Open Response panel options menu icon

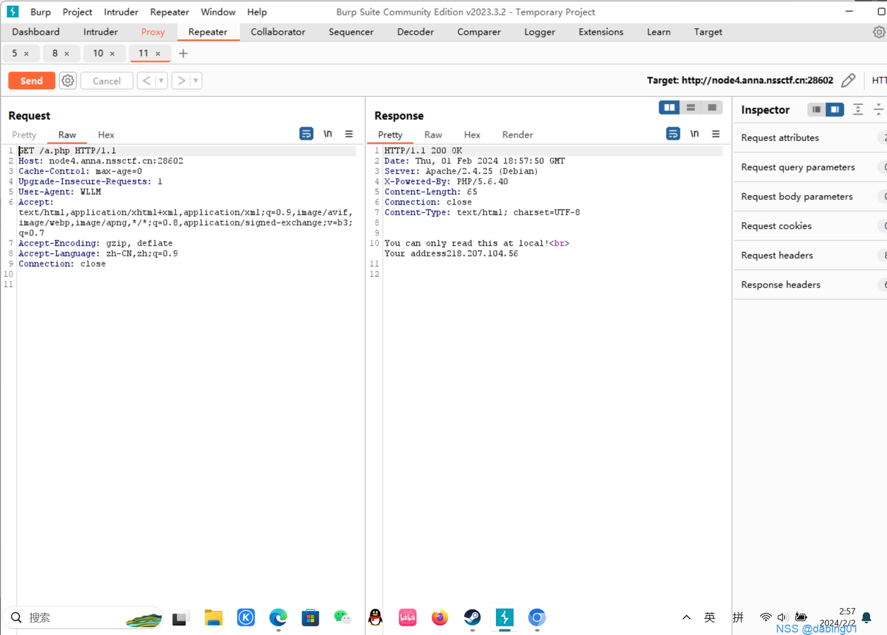coord(715,134)
